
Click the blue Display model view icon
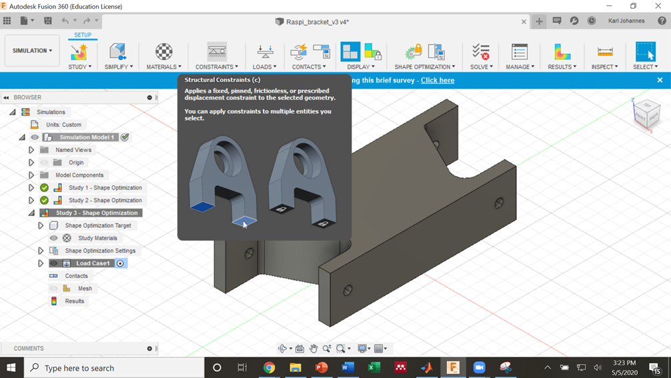(350, 52)
